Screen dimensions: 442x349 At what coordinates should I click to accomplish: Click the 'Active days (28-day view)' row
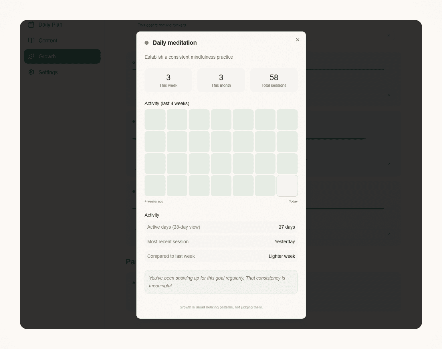[x=221, y=227]
